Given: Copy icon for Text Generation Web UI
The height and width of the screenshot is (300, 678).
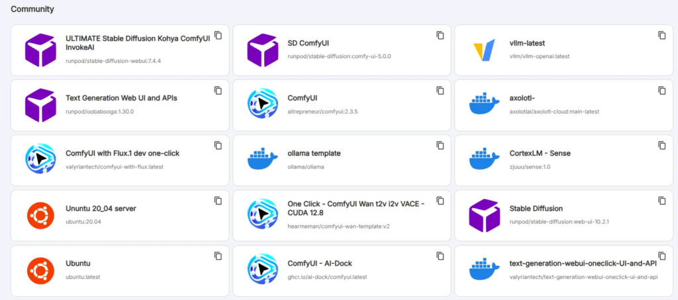Looking at the screenshot, I should pyautogui.click(x=218, y=90).
